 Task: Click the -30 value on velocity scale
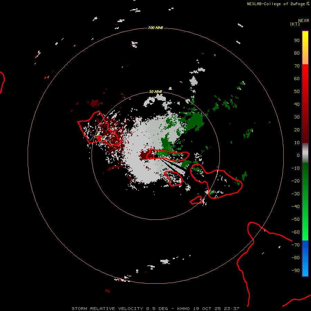click(295, 194)
